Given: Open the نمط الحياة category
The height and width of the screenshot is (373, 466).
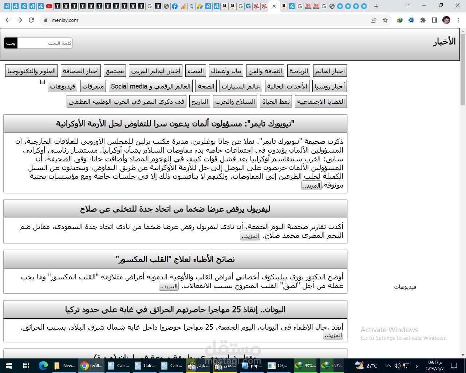Looking at the screenshot, I should (x=276, y=102).
